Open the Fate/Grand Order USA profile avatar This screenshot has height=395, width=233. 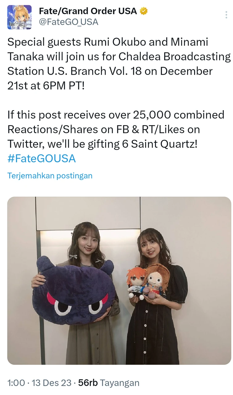point(19,17)
